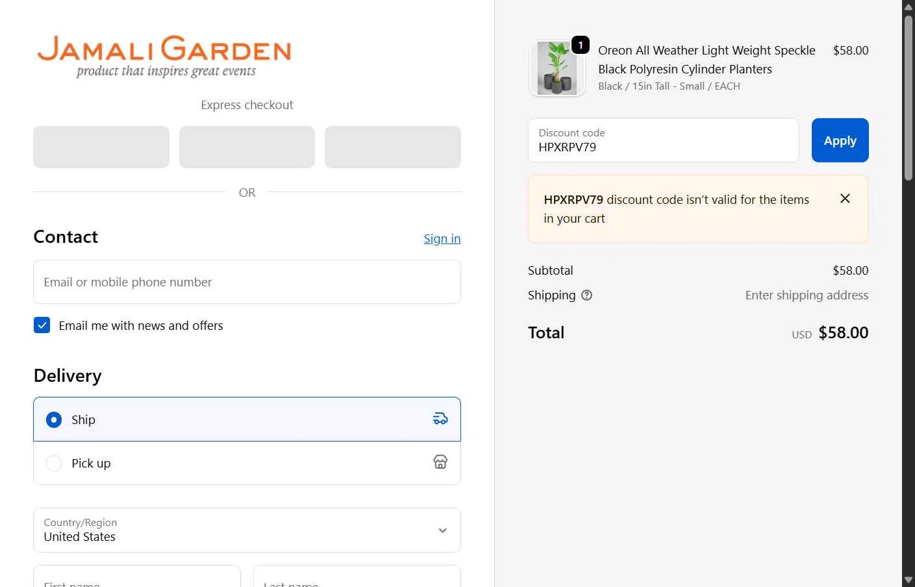This screenshot has height=587, width=915.
Task: Click the quantity badge on planter thumbnail
Action: click(x=581, y=45)
